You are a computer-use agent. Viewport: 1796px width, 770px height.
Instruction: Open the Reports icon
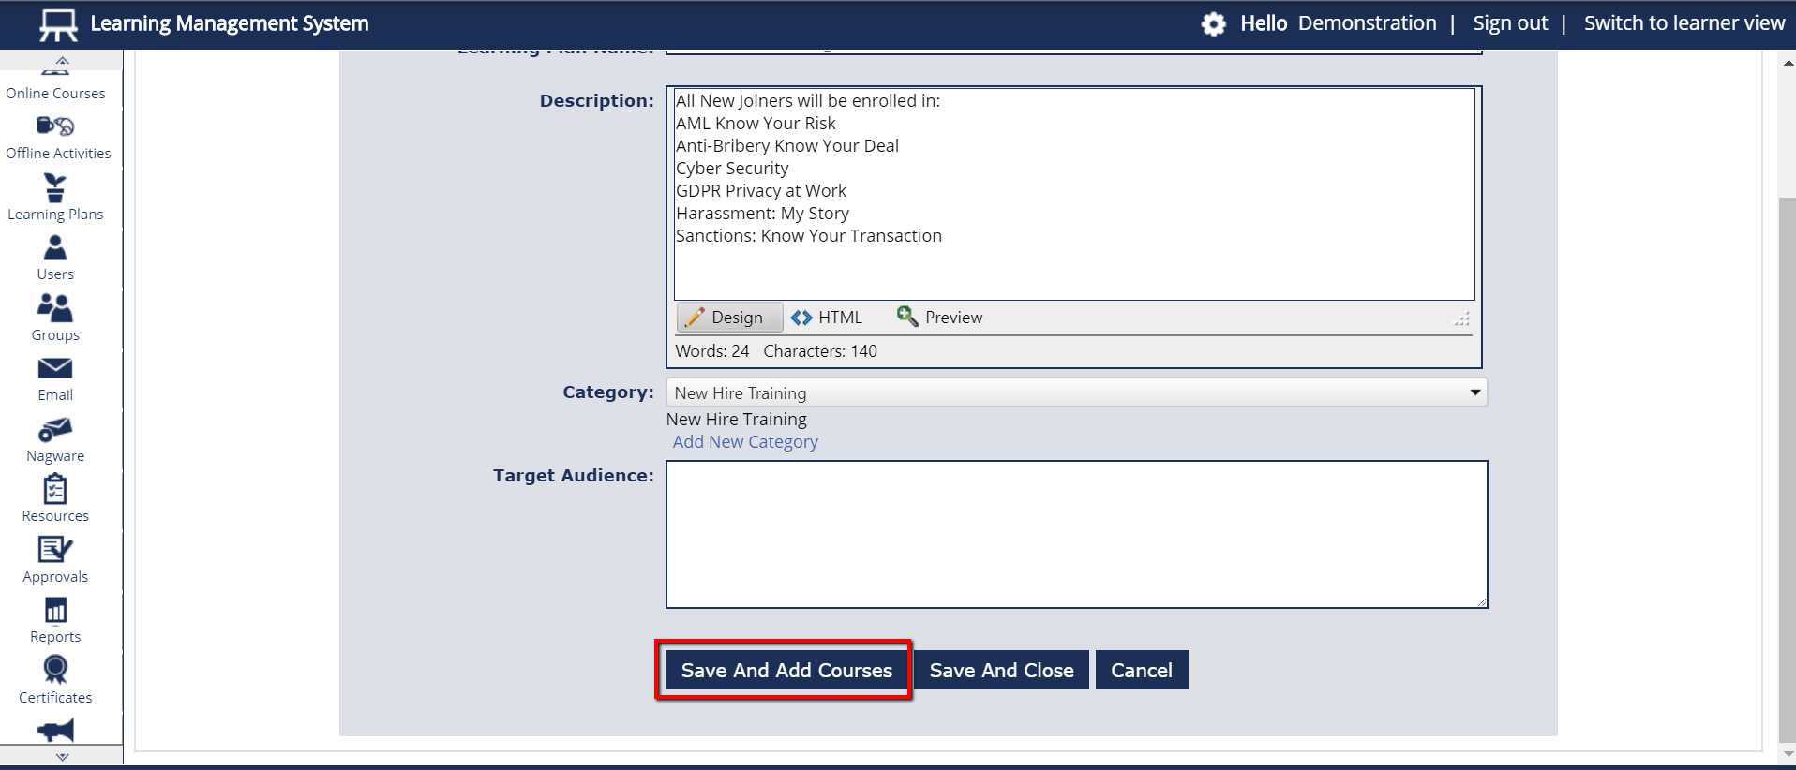pyautogui.click(x=55, y=621)
